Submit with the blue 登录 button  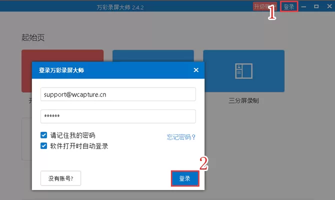(185, 178)
